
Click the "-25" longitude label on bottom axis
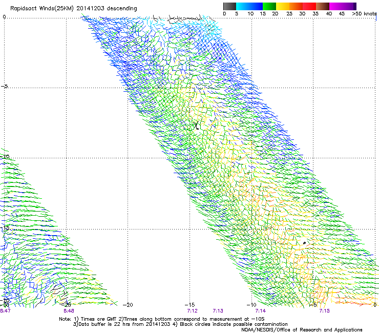[67, 305]
